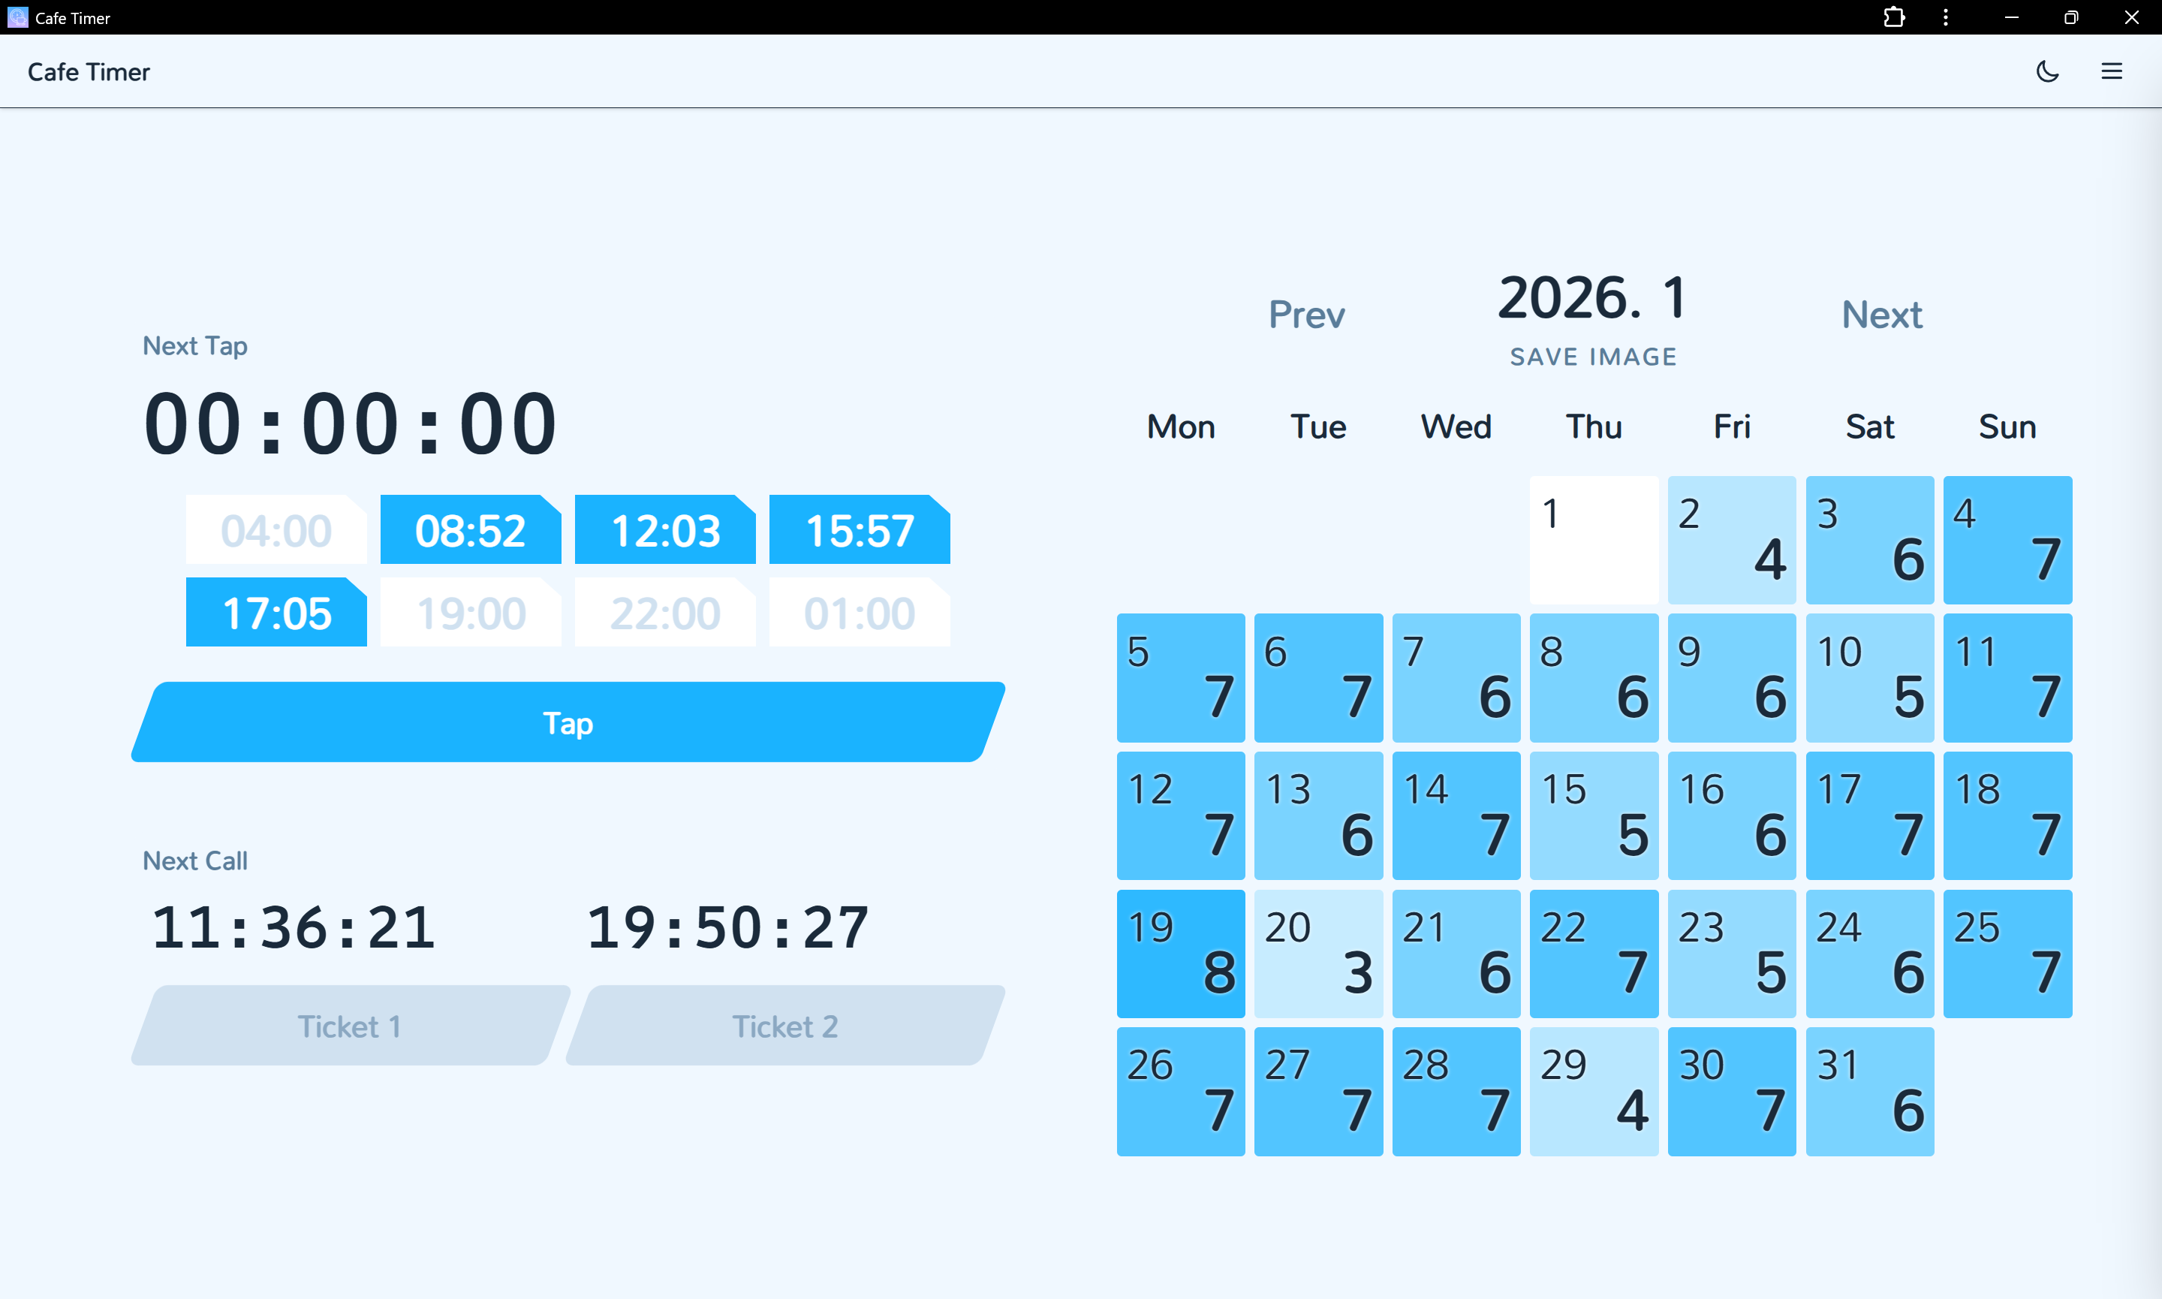Click the extensions puzzle icon in title bar

pos(1893,17)
